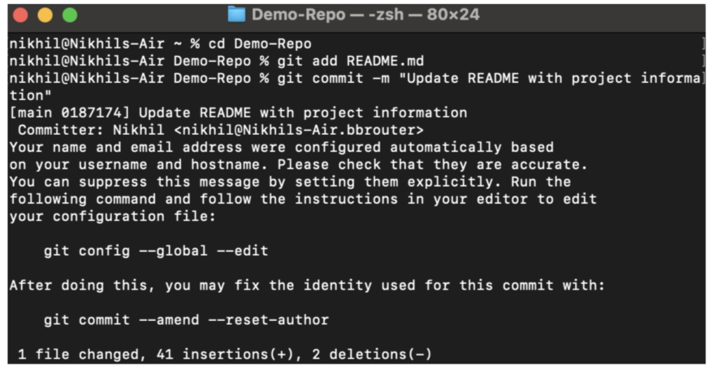
Task: Click the folder icon in the title bar
Action: click(x=236, y=15)
